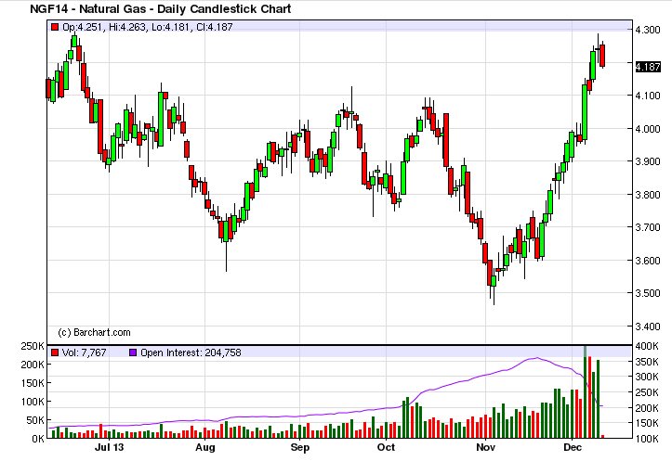Click the last red candlestick in December
Image resolution: width=672 pixels, height=461 pixels.
pyautogui.click(x=602, y=56)
